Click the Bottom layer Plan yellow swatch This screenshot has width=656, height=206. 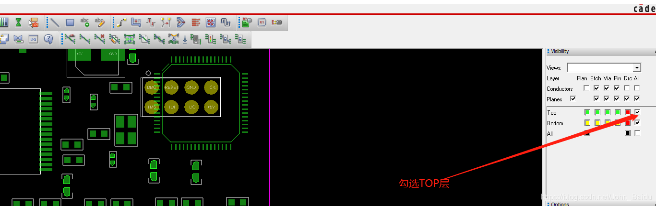[x=587, y=122]
